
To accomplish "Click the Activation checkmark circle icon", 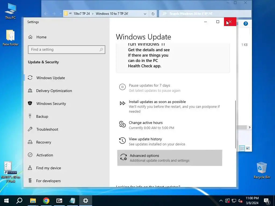I will pos(30,155).
